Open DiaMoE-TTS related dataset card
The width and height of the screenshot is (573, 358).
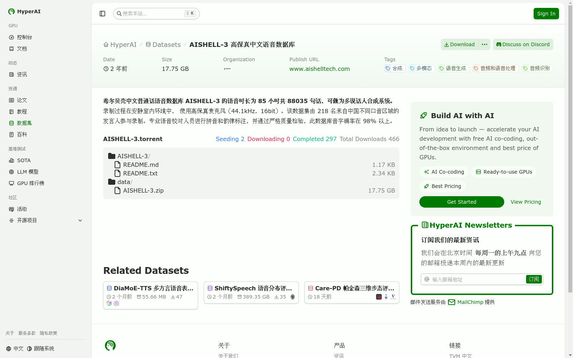coord(150,295)
